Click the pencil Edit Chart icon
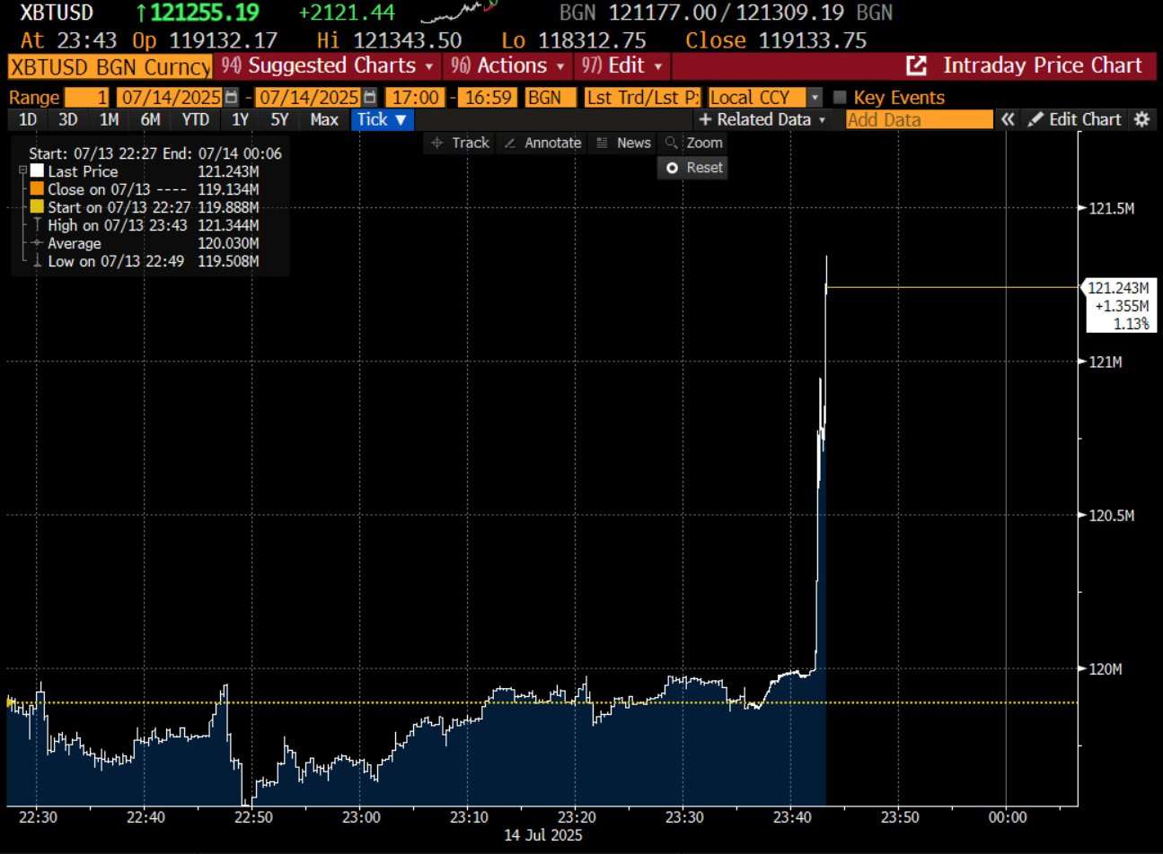 click(1035, 119)
